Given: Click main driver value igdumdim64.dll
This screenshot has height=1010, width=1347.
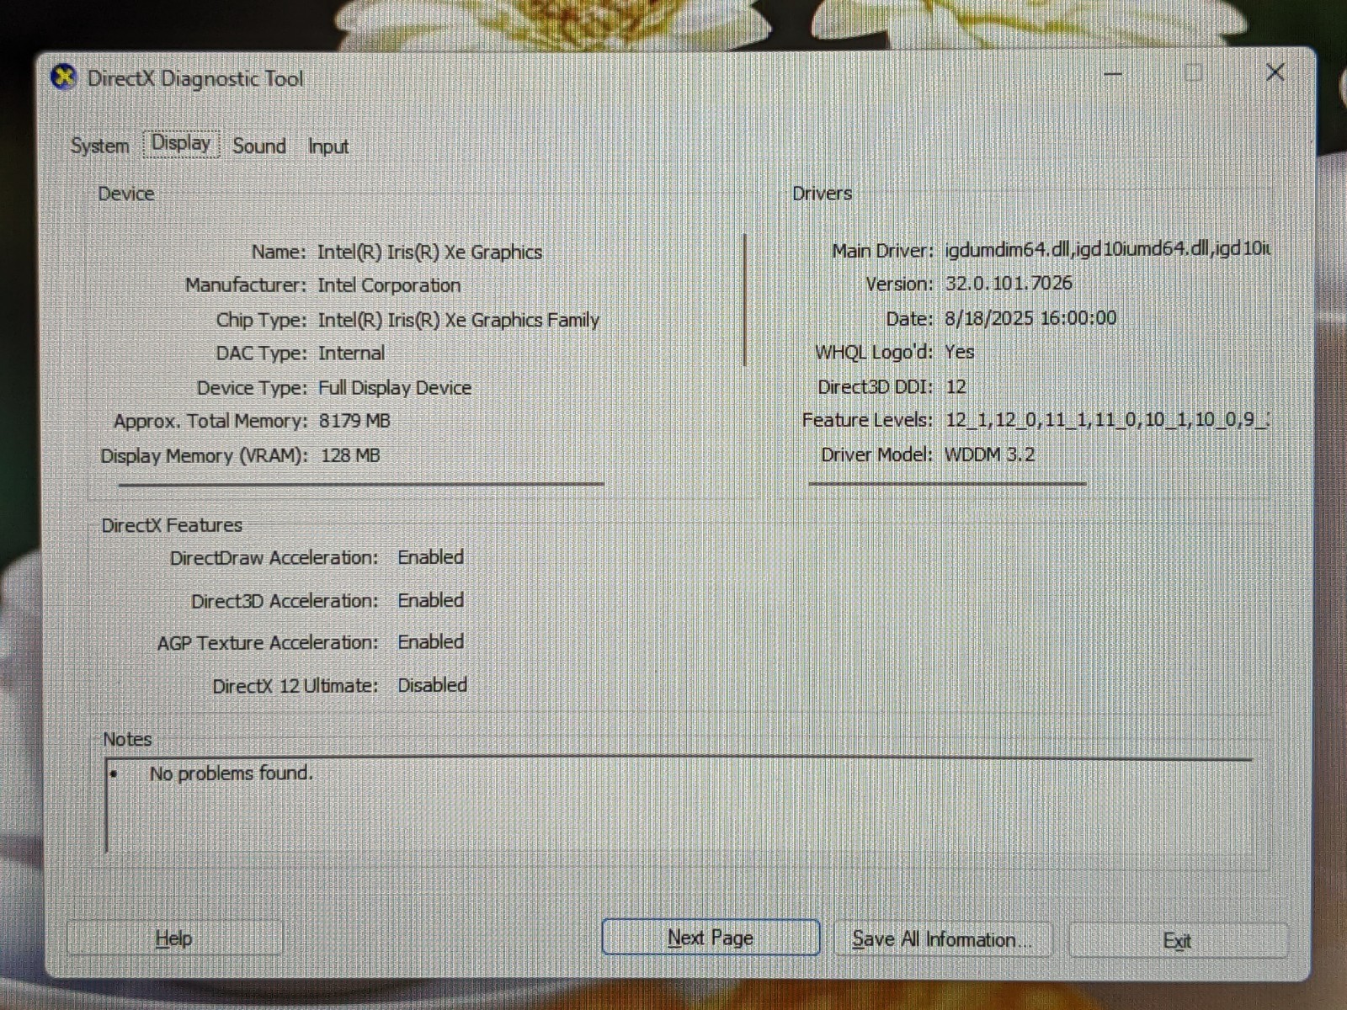Looking at the screenshot, I should [x=1107, y=249].
